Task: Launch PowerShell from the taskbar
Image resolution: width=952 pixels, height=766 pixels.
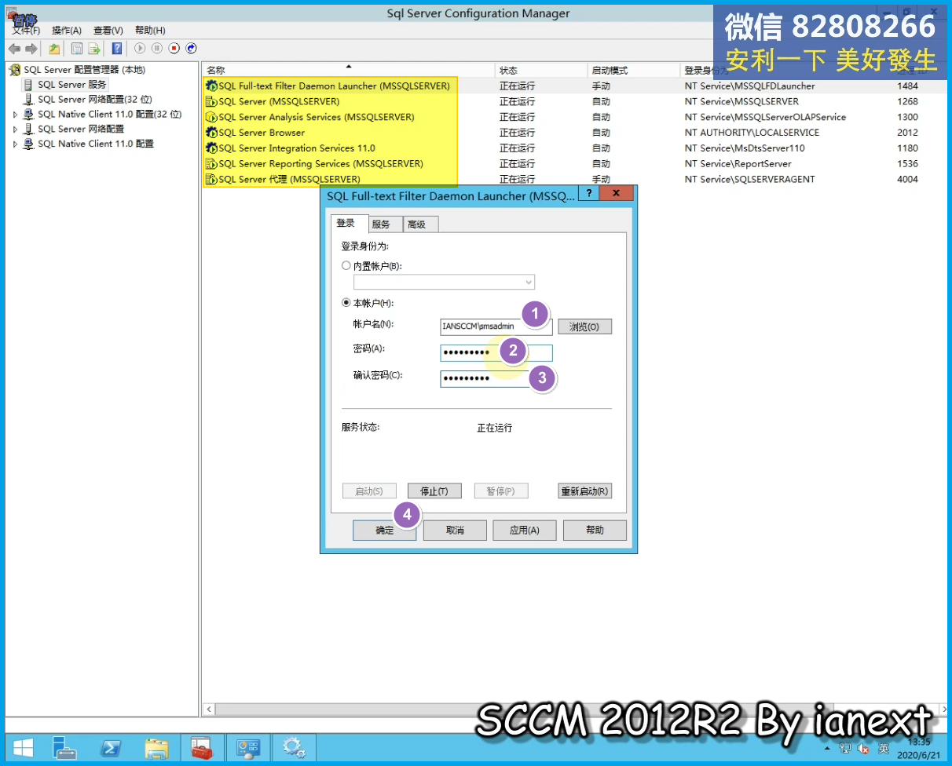Action: coord(112,748)
